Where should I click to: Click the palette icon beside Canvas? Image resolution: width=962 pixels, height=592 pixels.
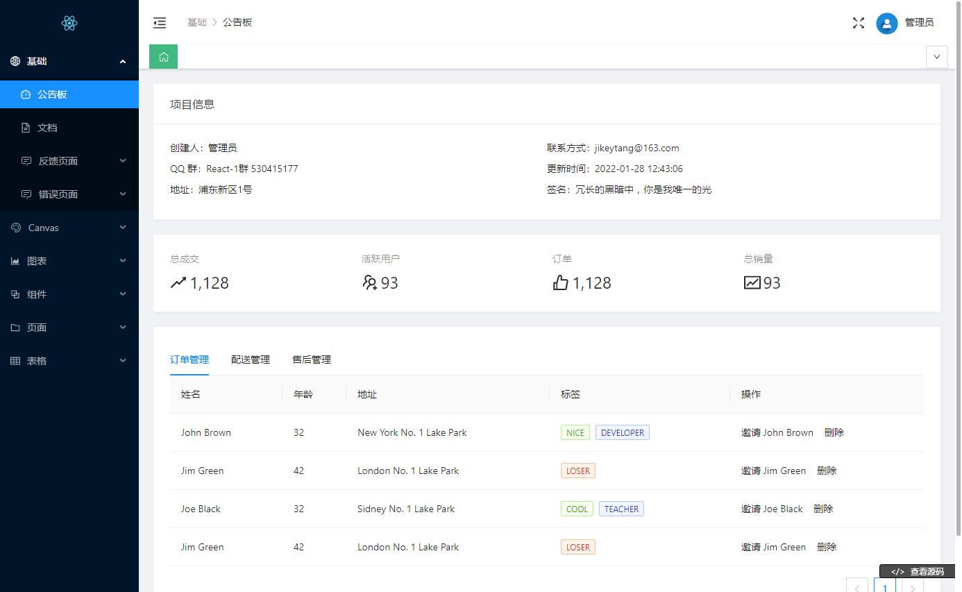coord(15,228)
